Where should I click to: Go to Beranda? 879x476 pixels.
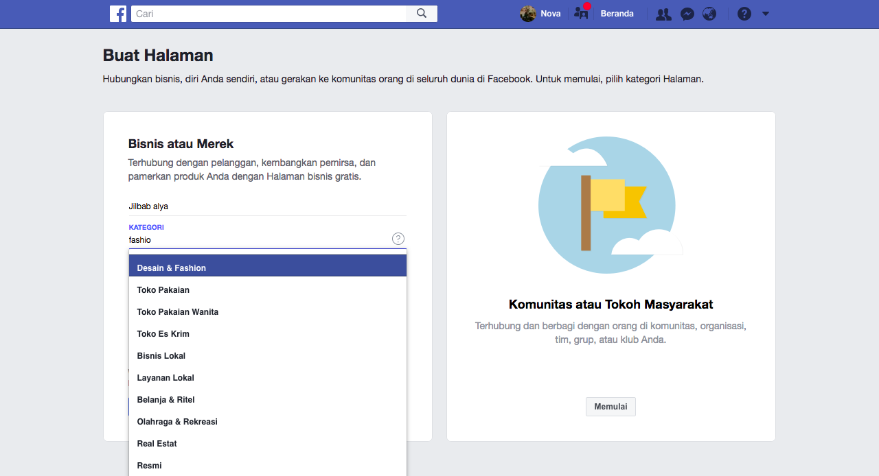616,13
